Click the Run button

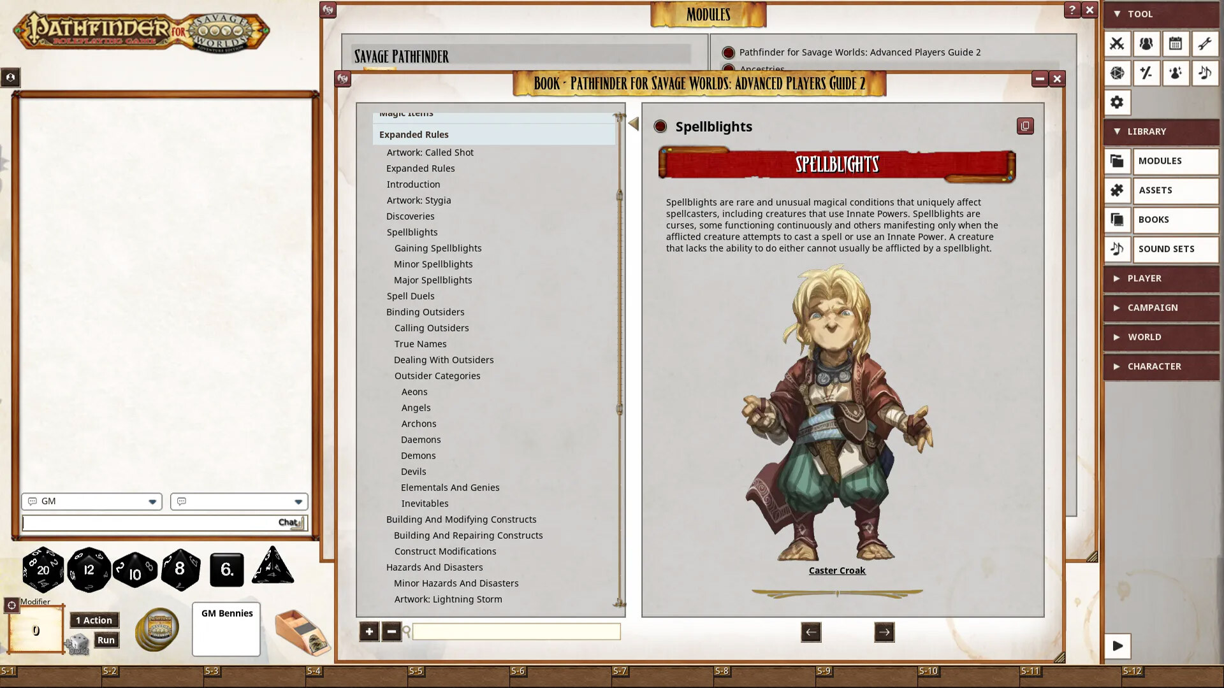(106, 640)
